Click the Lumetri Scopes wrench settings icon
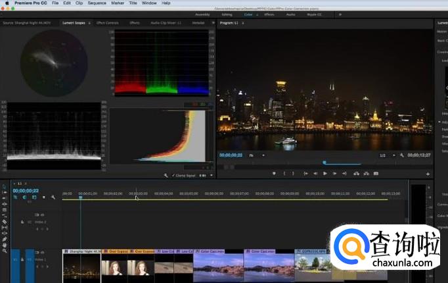Screen dimensions: 448x283 (x=166, y=176)
